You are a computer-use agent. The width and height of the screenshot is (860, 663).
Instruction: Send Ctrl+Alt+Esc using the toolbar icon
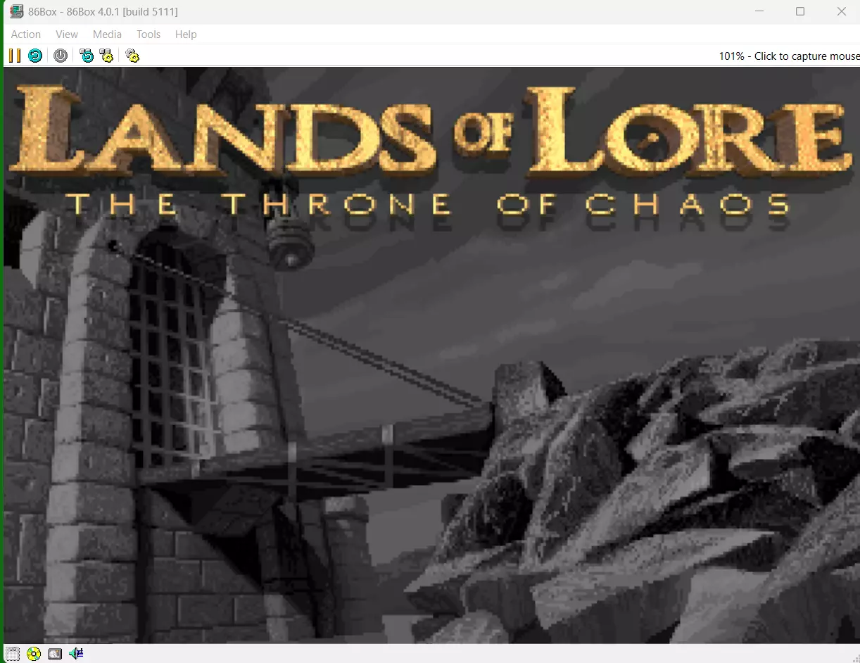tap(106, 56)
